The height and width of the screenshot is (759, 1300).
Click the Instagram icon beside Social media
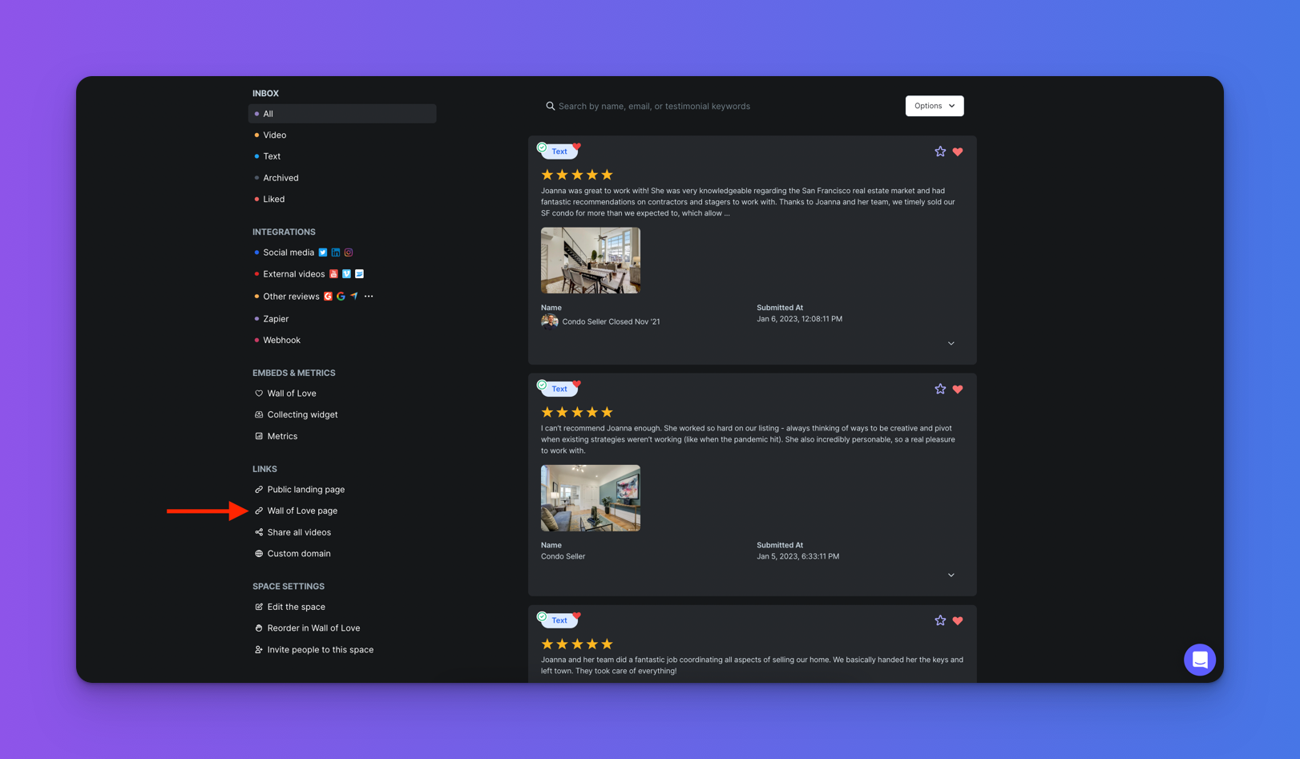point(349,252)
